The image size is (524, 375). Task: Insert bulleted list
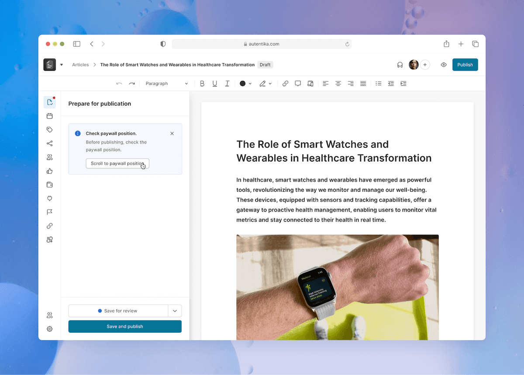tap(379, 83)
